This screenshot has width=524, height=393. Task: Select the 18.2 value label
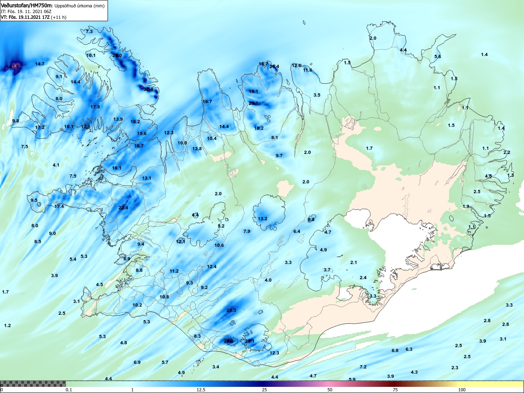(259, 128)
